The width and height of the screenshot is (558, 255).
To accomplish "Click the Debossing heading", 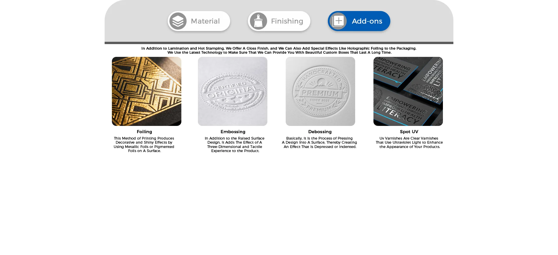I will (320, 132).
